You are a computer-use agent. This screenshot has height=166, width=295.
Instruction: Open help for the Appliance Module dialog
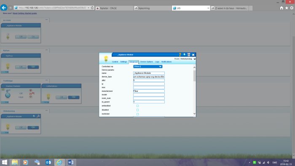click(180, 54)
